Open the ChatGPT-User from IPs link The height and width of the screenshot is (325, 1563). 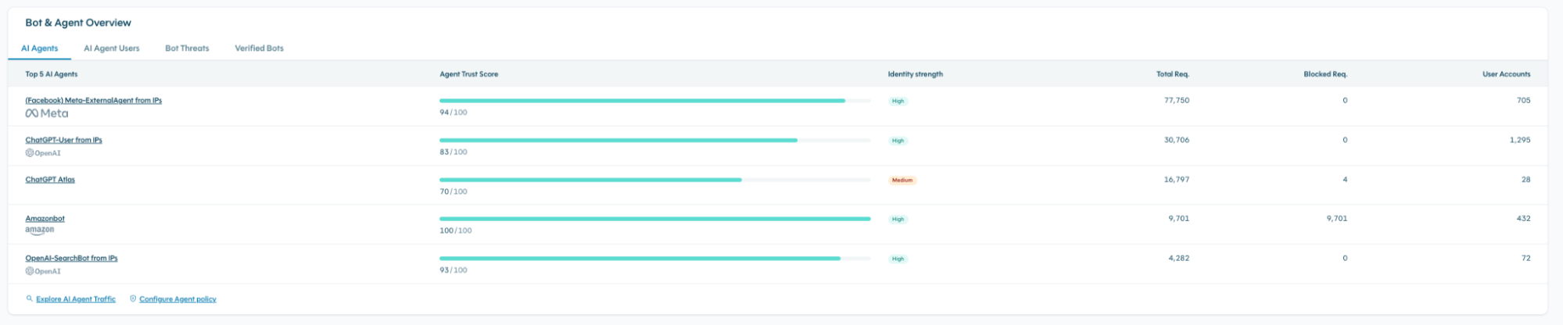click(63, 141)
